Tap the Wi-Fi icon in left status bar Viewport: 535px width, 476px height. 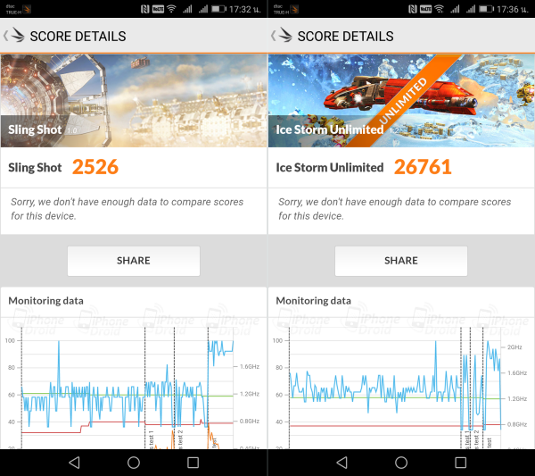[171, 9]
